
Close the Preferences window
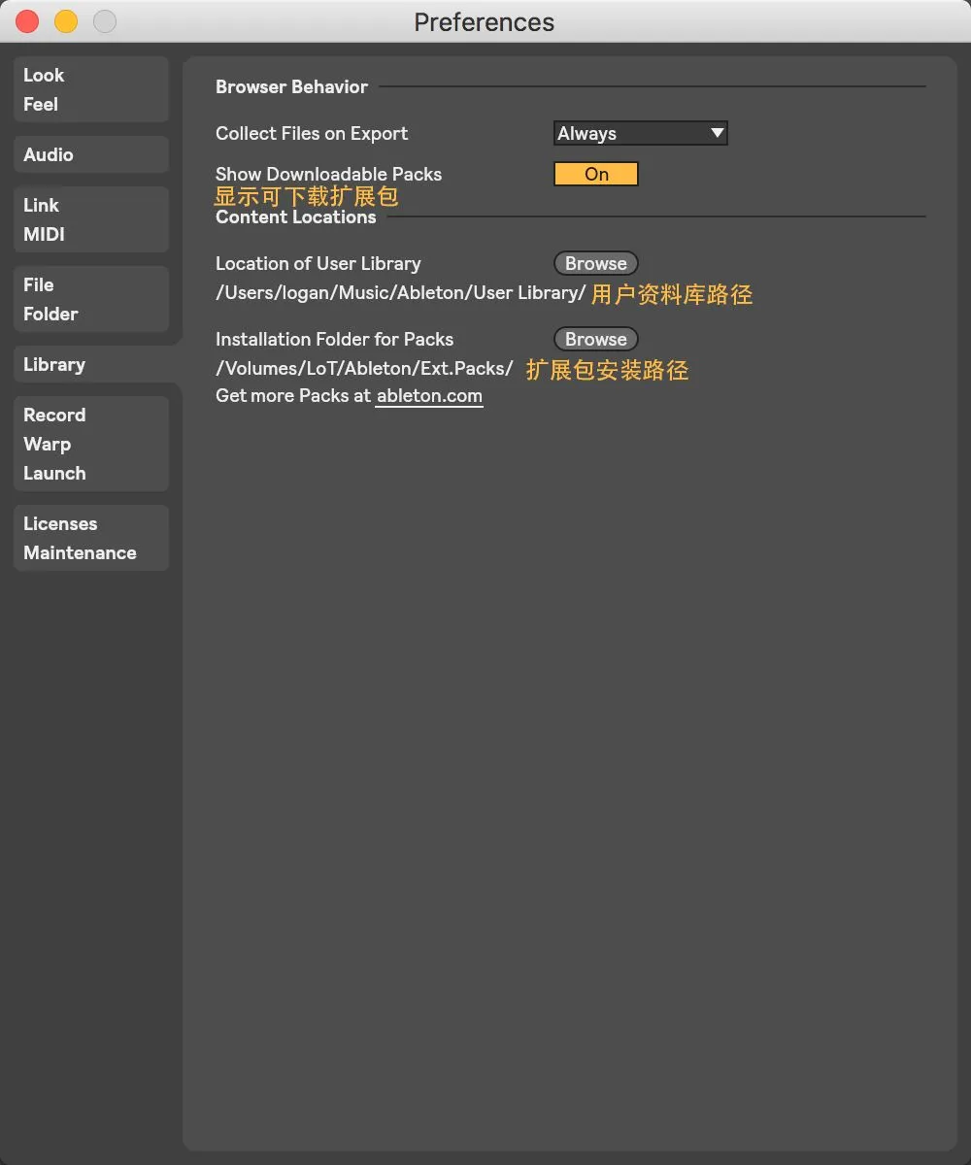click(26, 21)
